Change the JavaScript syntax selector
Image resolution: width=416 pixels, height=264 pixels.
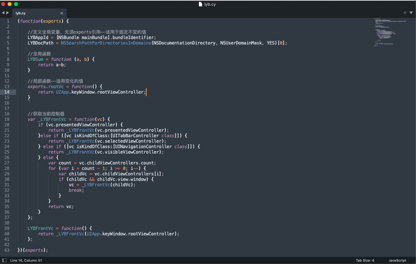click(397, 260)
